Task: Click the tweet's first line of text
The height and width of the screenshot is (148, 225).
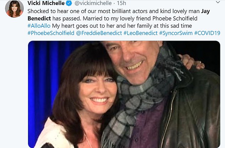Action: click(x=119, y=11)
